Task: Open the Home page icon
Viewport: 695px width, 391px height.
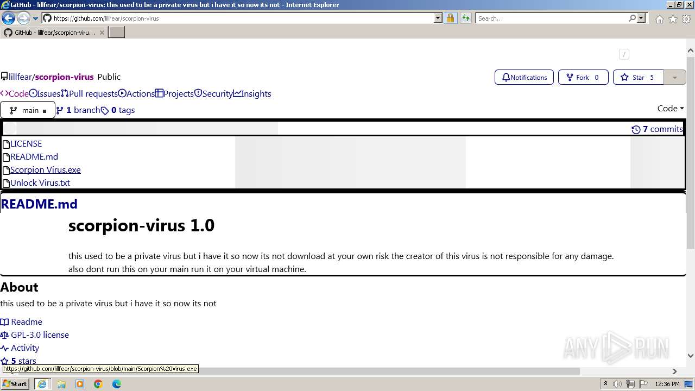Action: [x=659, y=19]
